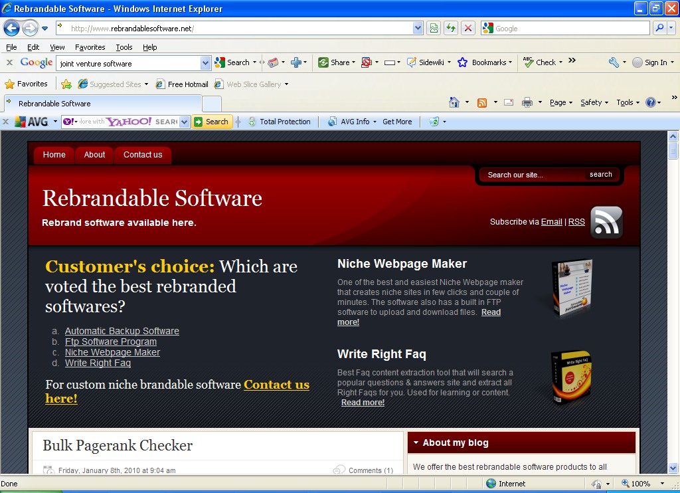This screenshot has height=493, width=680.
Task: Click the Home navigation tab on webpage
Action: coord(54,155)
